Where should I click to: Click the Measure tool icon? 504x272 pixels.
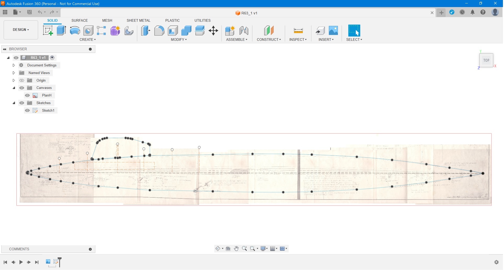pyautogui.click(x=298, y=31)
